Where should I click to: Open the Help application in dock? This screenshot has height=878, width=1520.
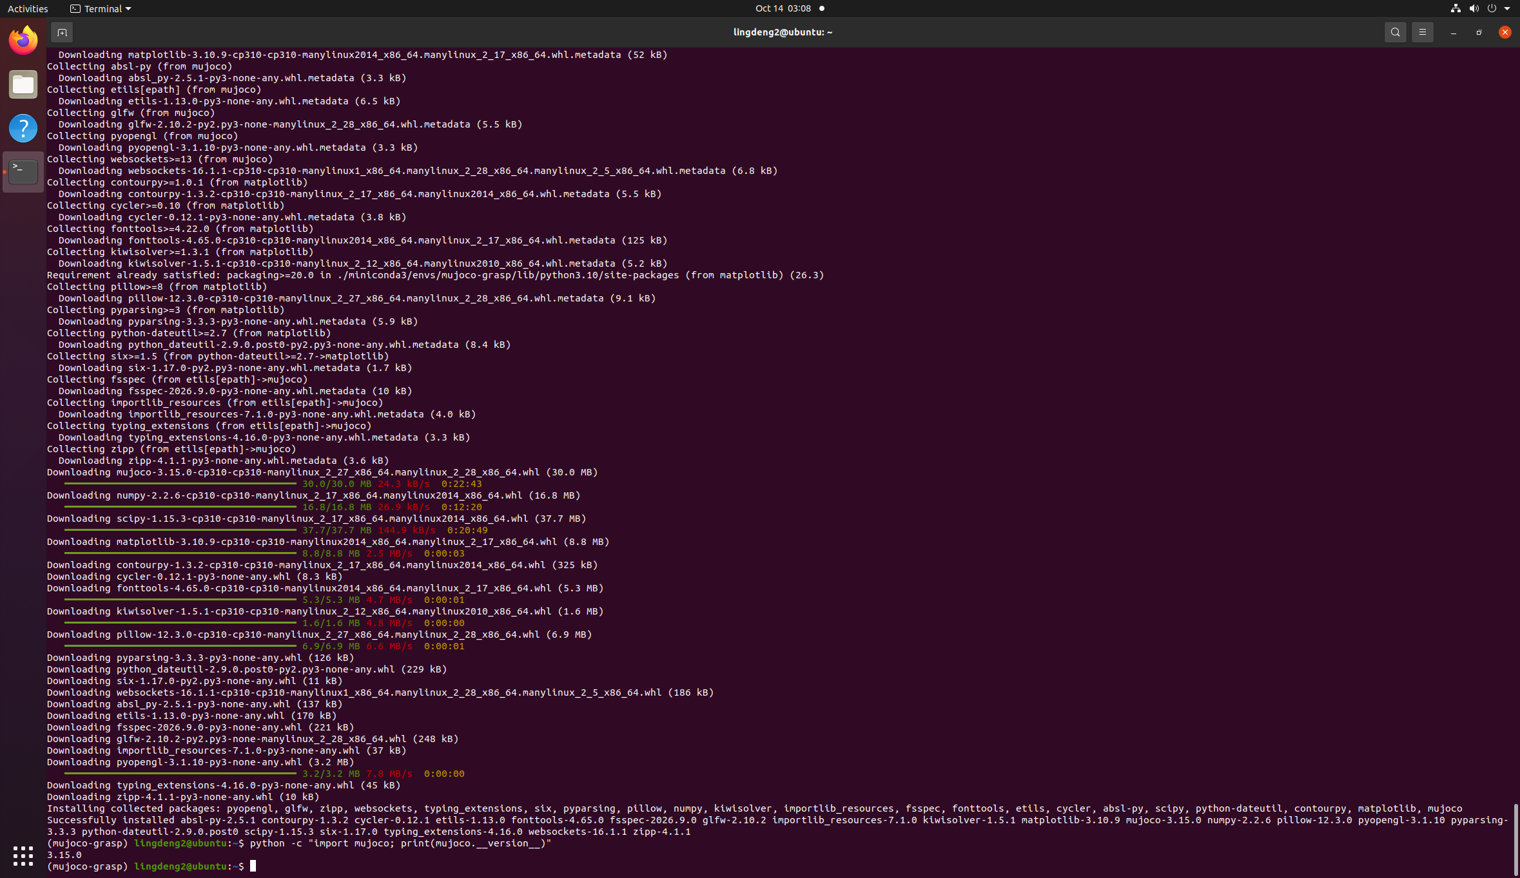(23, 128)
